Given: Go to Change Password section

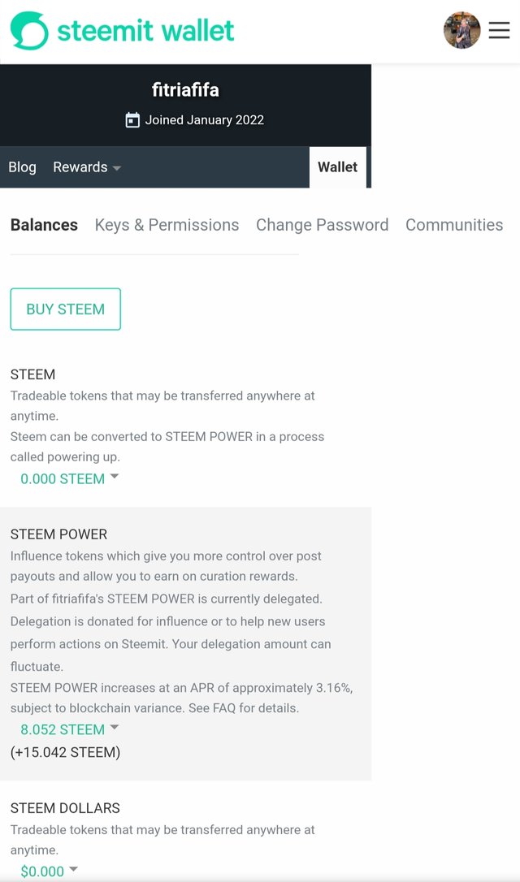Looking at the screenshot, I should click(322, 225).
